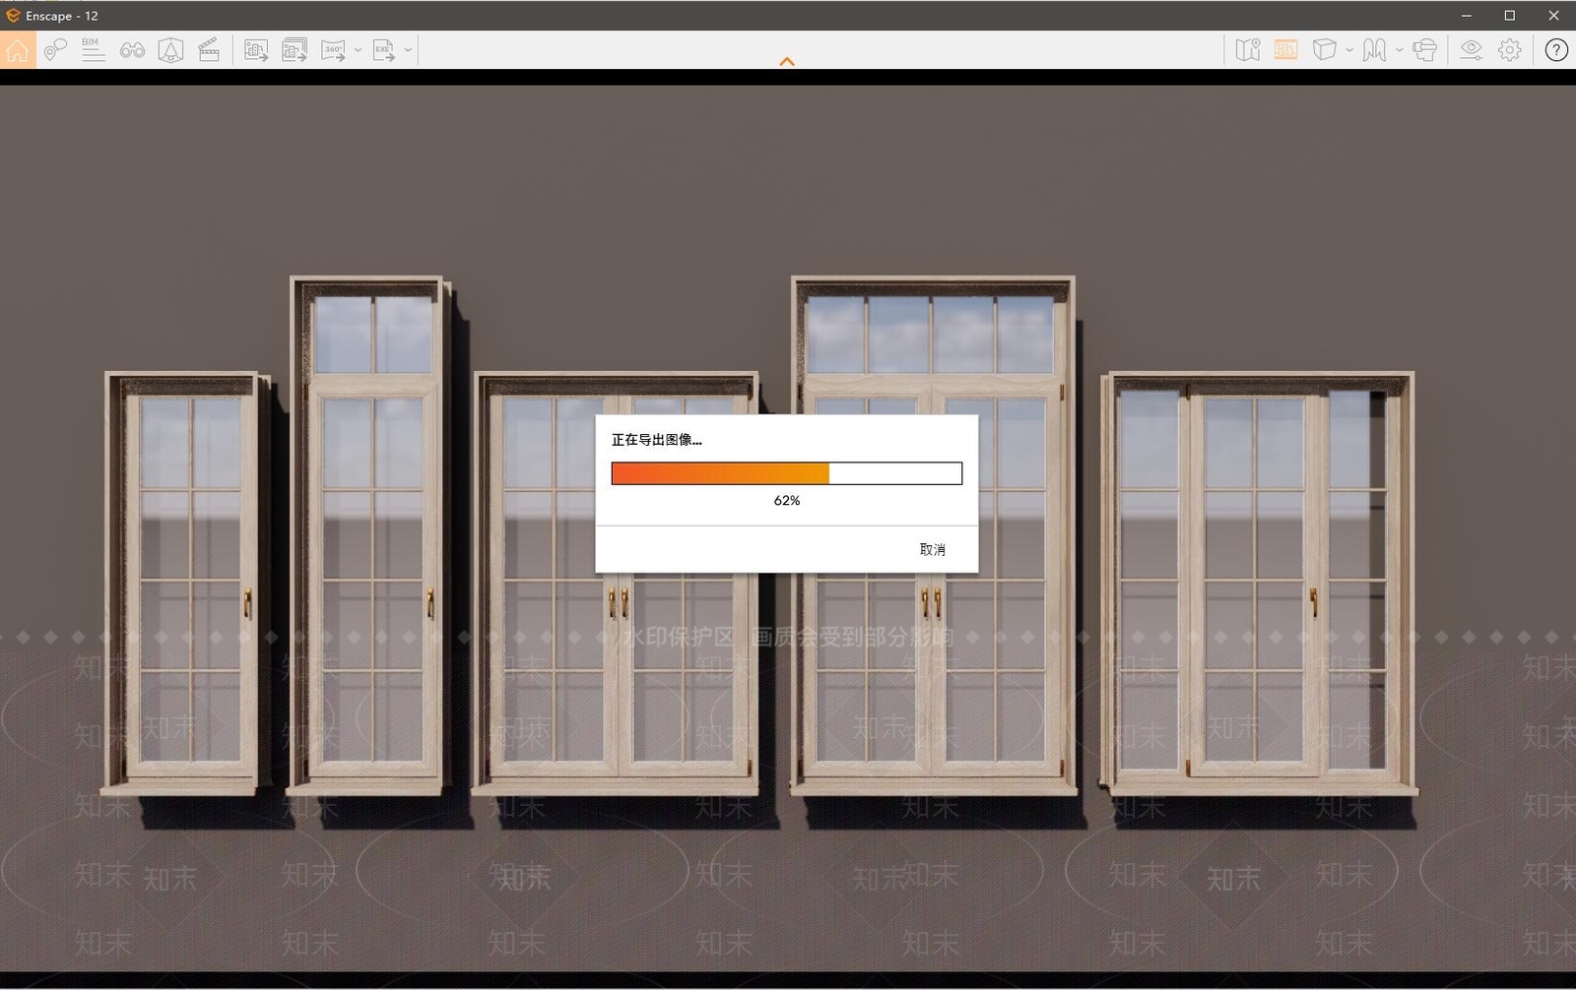Screen dimensions: 1576x990
Task: Click the Enscape - 12 window title
Action: (x=62, y=16)
